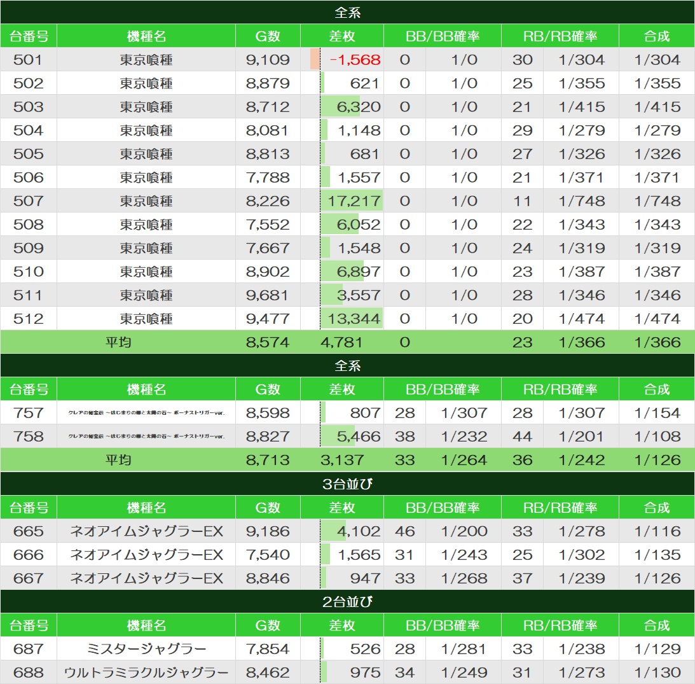Viewport: 695px width, 684px height.
Task: Click the ウルトラミラクルジャグラー machine name
Action: (146, 673)
